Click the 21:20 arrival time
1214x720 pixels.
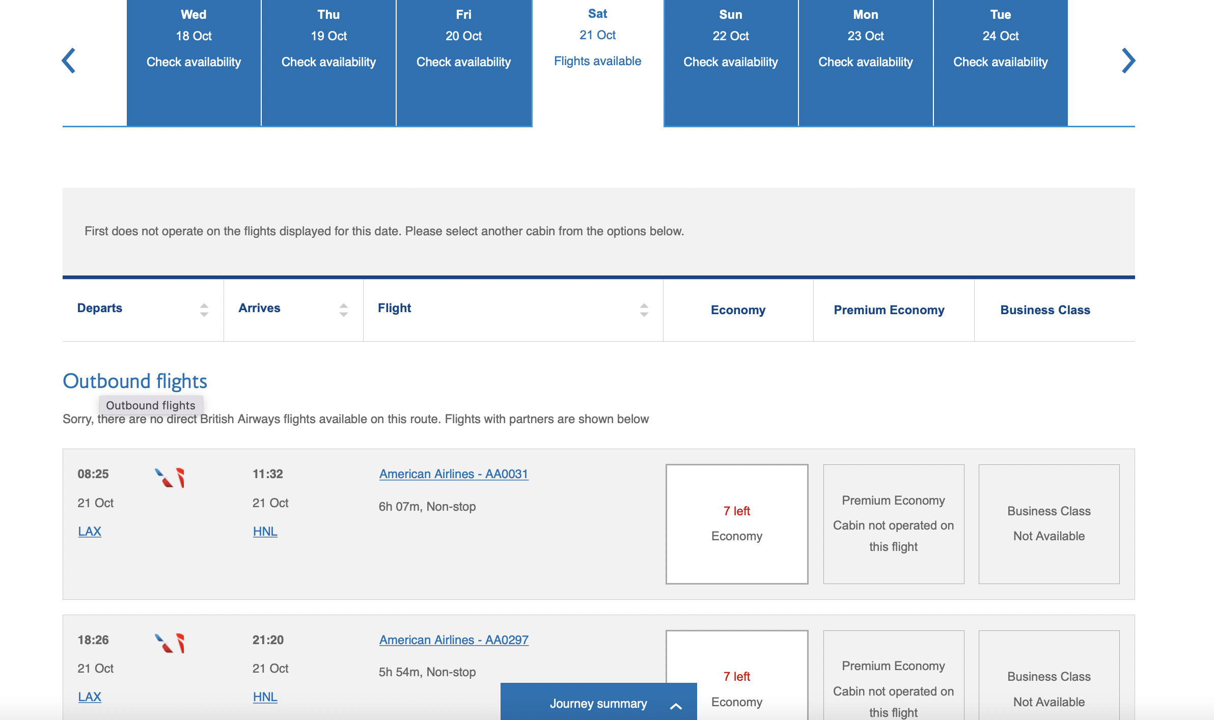point(268,640)
